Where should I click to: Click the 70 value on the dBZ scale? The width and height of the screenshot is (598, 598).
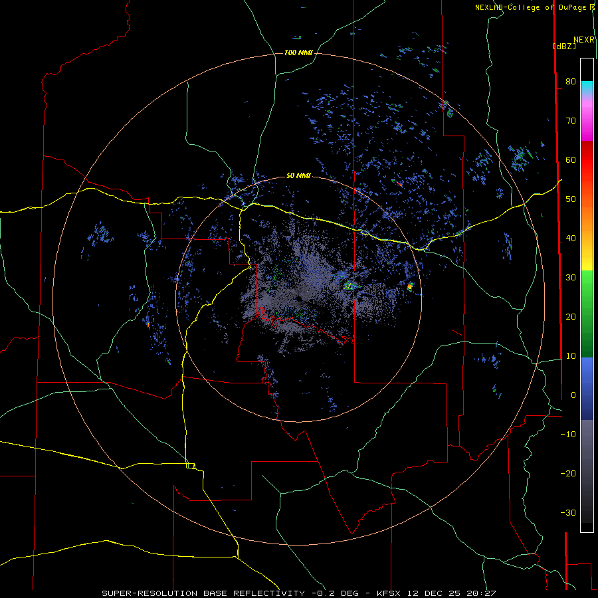[571, 120]
